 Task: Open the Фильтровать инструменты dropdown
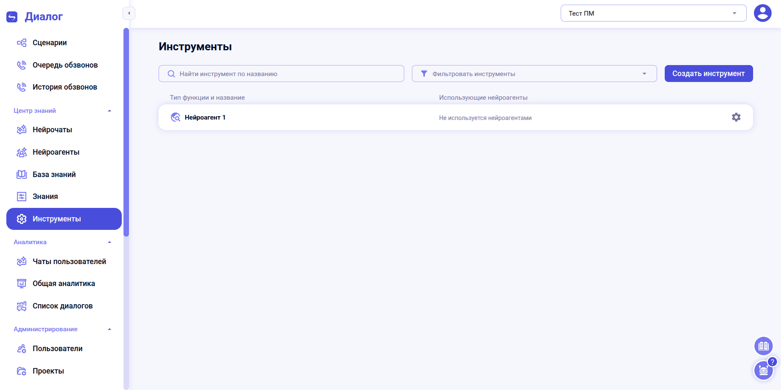(x=534, y=74)
